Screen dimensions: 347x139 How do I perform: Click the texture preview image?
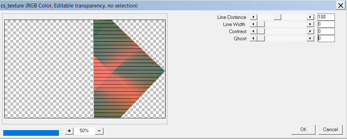coord(85,69)
